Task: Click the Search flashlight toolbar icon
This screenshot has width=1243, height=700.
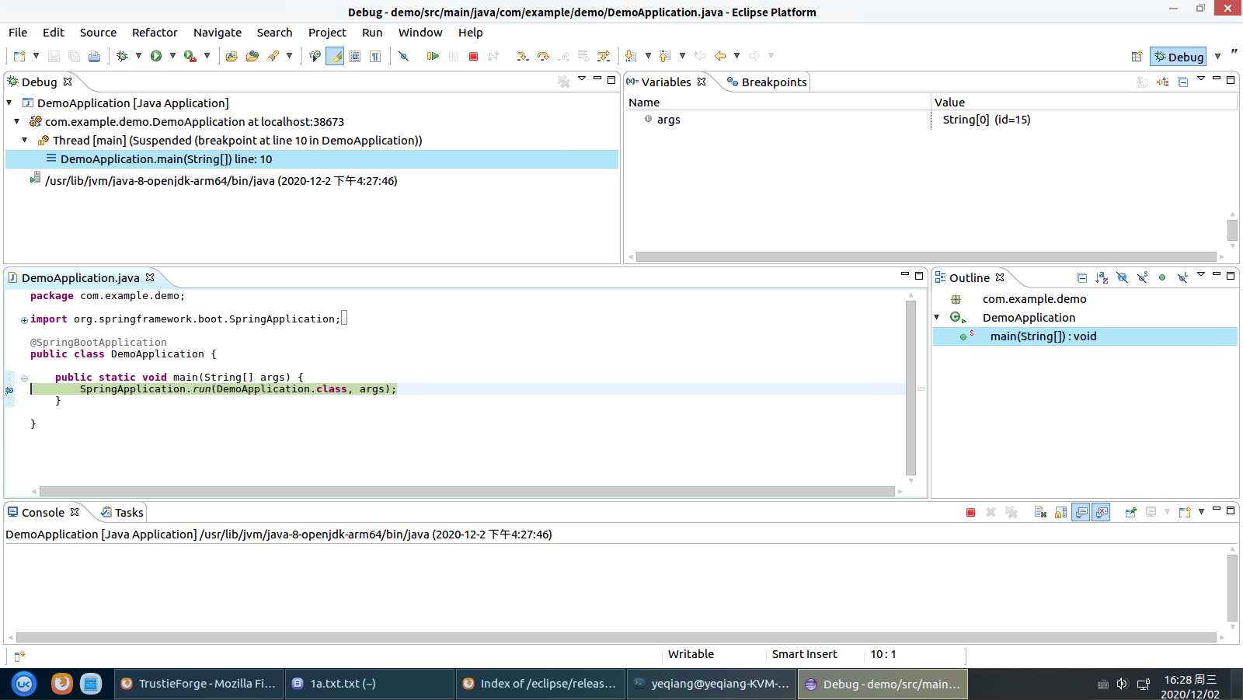Action: coord(273,56)
